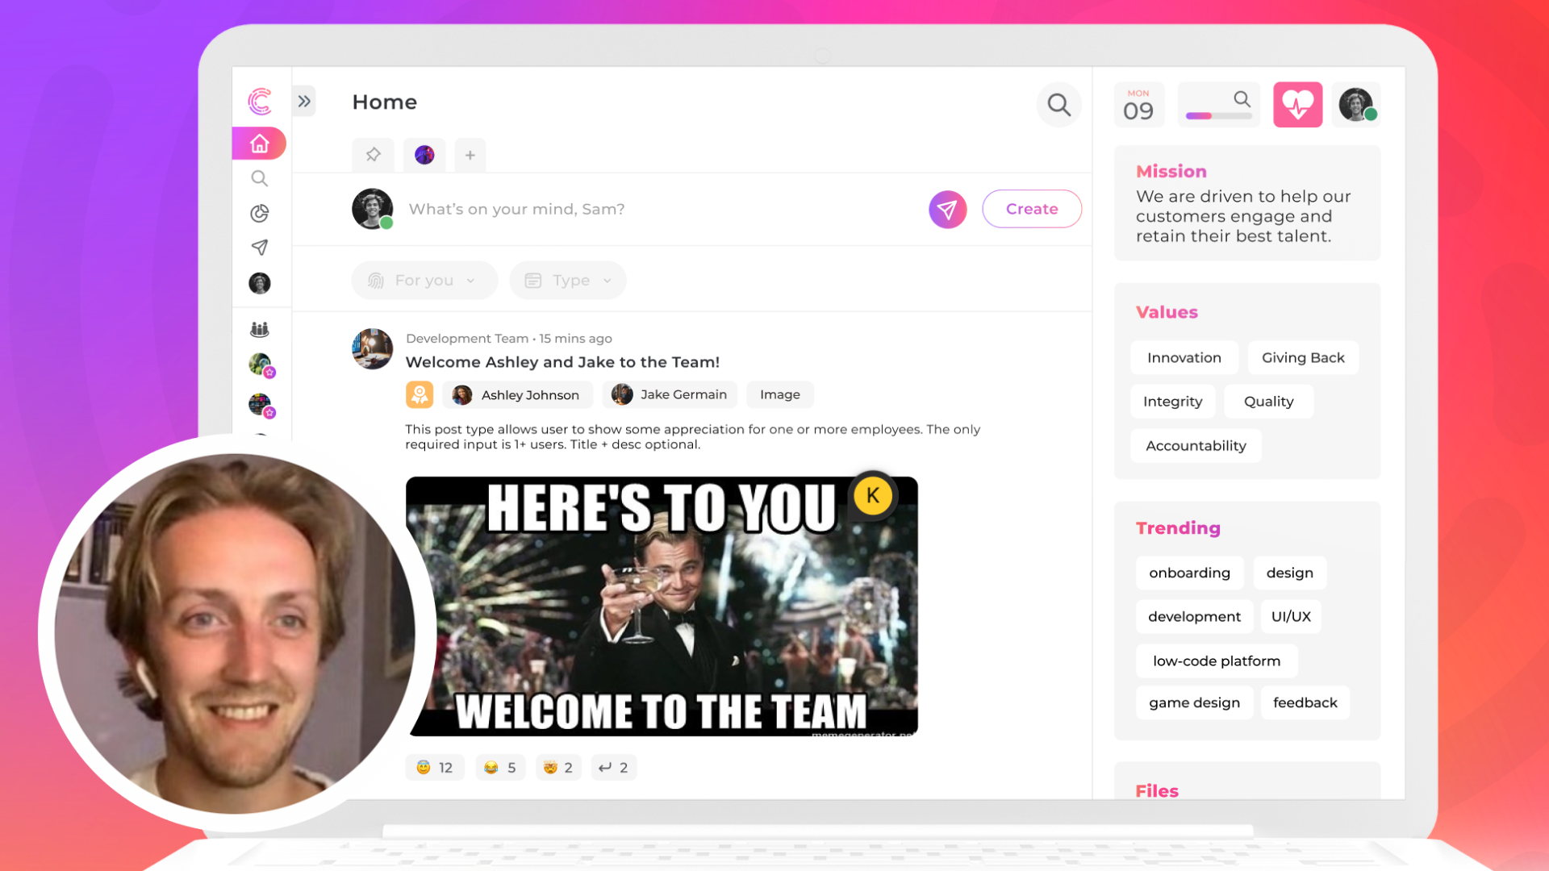
Task: Click the onboarding trending tag
Action: tap(1189, 573)
